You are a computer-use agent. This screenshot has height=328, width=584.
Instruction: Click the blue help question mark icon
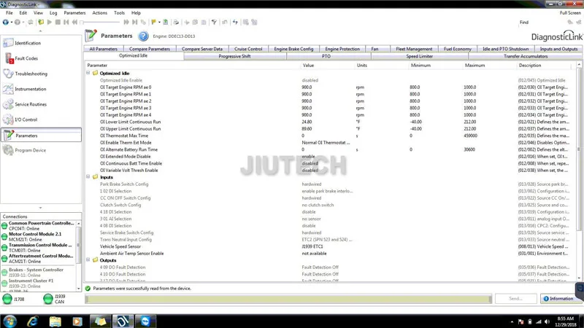point(143,36)
